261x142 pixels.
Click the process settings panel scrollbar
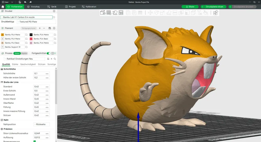click(x=56, y=87)
